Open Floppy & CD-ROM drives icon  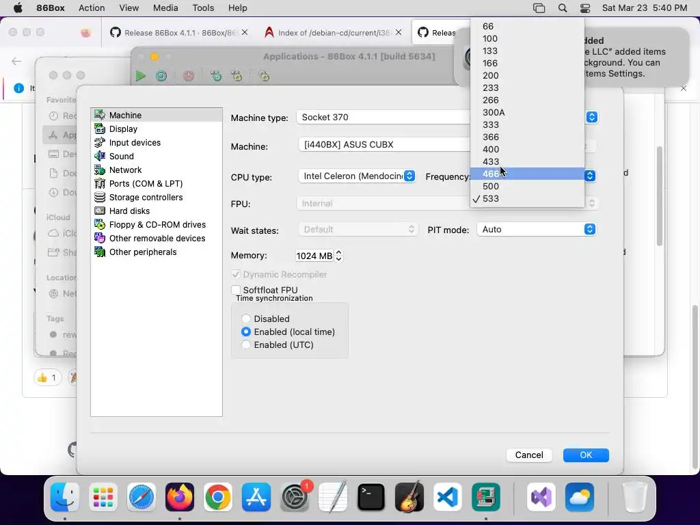click(100, 225)
